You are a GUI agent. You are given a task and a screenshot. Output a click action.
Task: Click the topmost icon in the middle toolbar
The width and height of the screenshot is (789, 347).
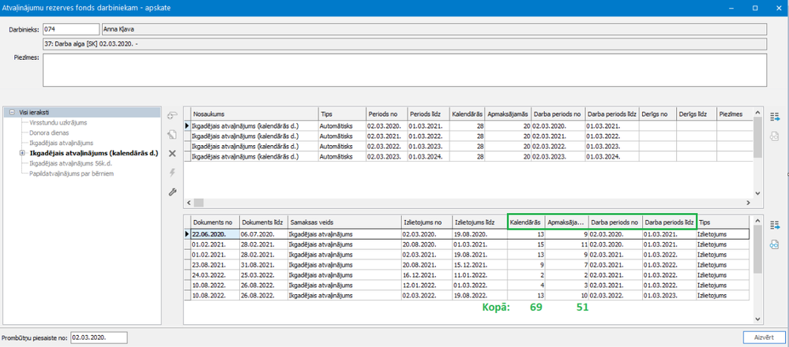coord(172,116)
